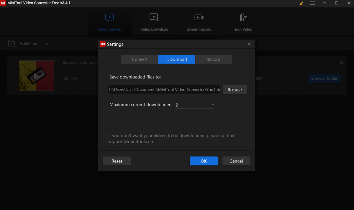Open the Video Convert section

click(x=109, y=22)
